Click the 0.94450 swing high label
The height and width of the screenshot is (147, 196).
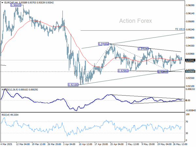click(x=104, y=44)
